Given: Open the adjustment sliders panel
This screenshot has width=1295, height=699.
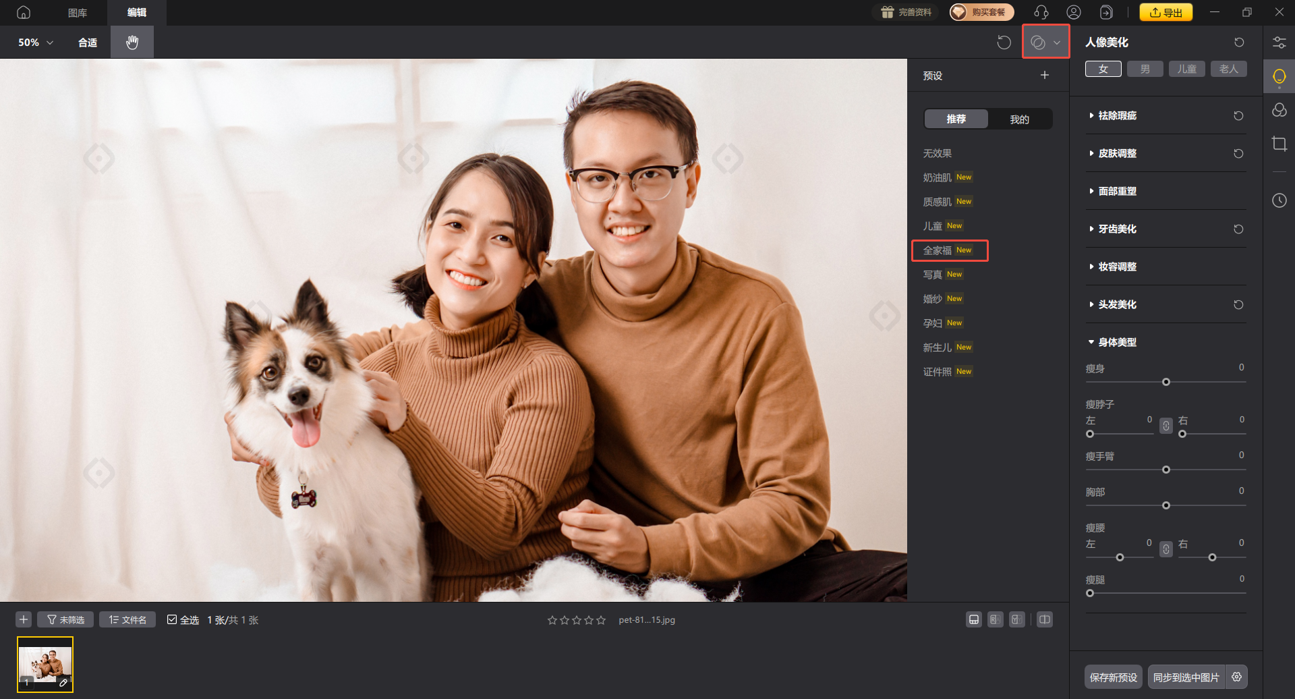Looking at the screenshot, I should point(1279,43).
